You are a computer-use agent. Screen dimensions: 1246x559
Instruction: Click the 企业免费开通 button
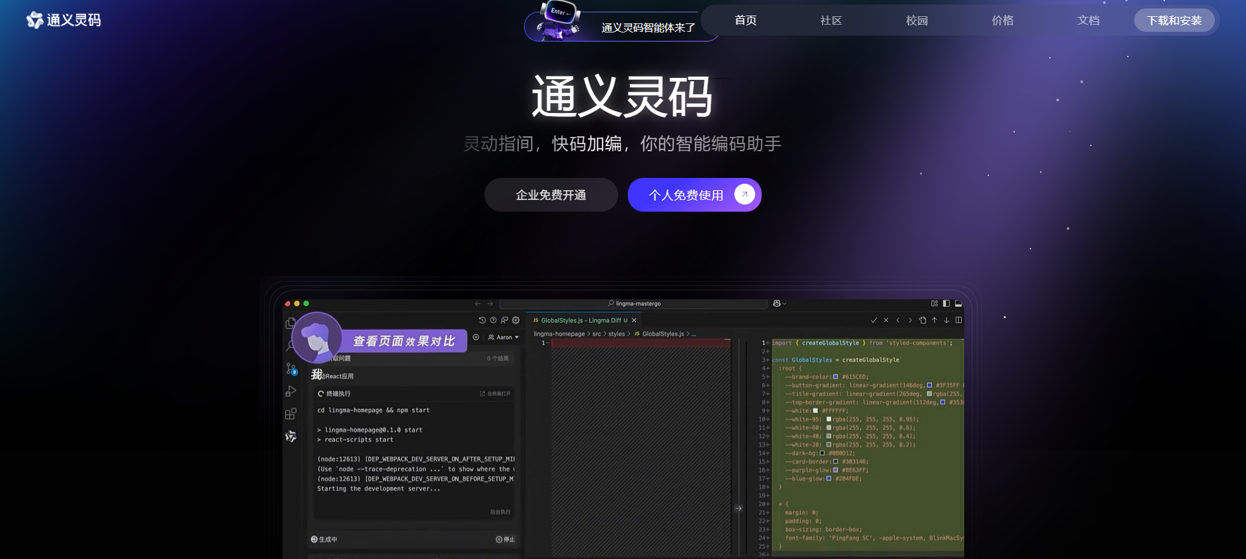click(551, 195)
